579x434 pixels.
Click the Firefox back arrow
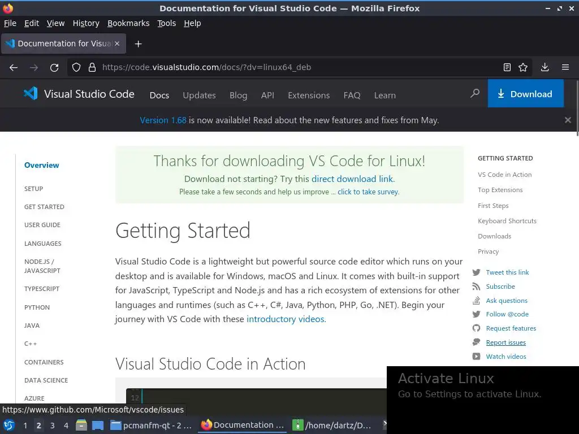click(x=14, y=68)
